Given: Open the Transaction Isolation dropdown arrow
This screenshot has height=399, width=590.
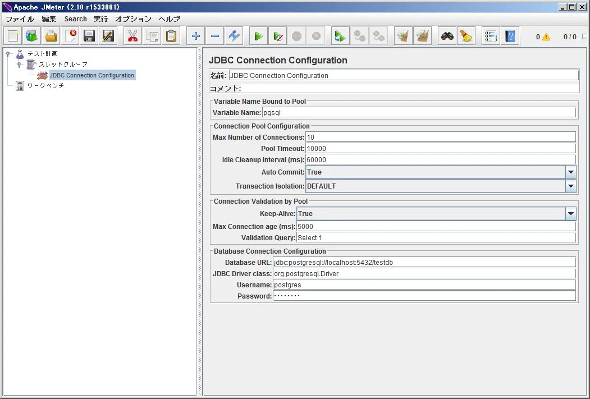Looking at the screenshot, I should pos(571,186).
